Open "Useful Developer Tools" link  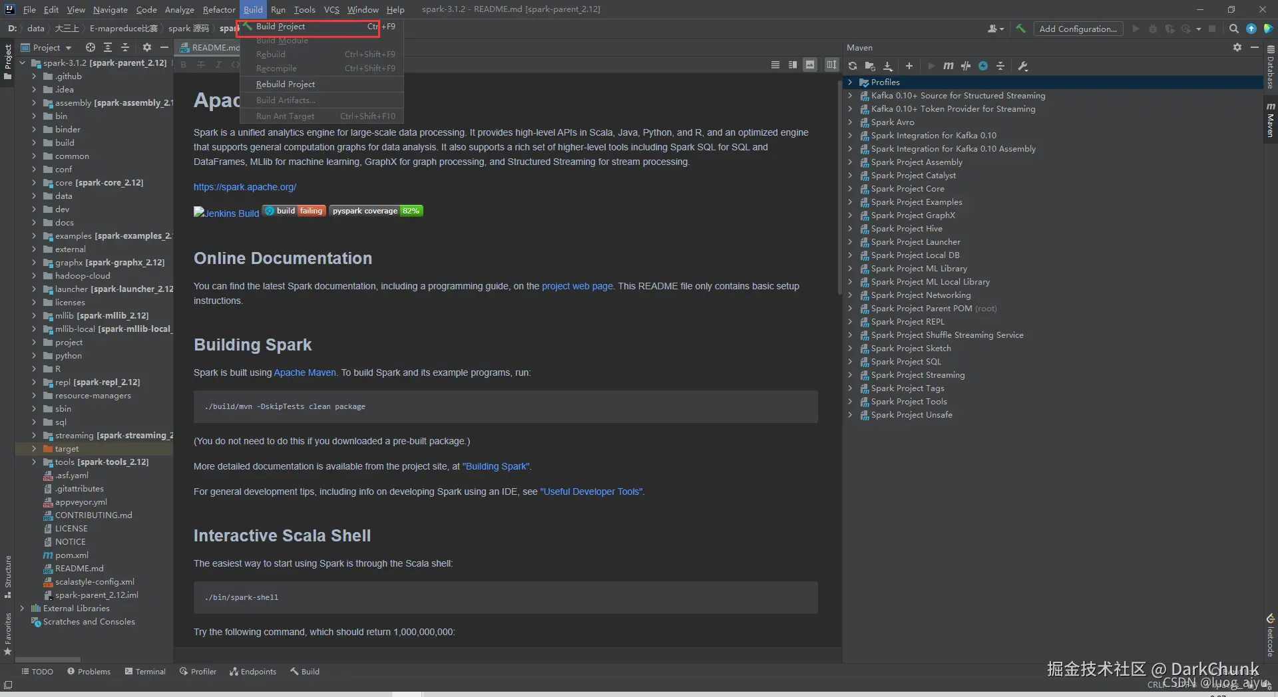(x=592, y=491)
